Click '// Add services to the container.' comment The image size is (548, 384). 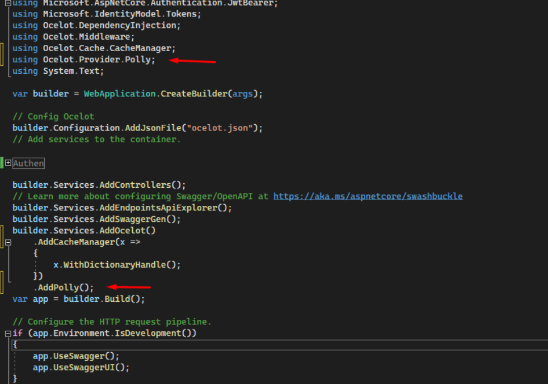point(96,140)
